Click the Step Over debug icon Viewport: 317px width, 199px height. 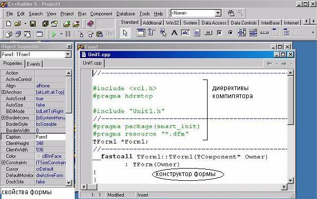click(x=90, y=34)
